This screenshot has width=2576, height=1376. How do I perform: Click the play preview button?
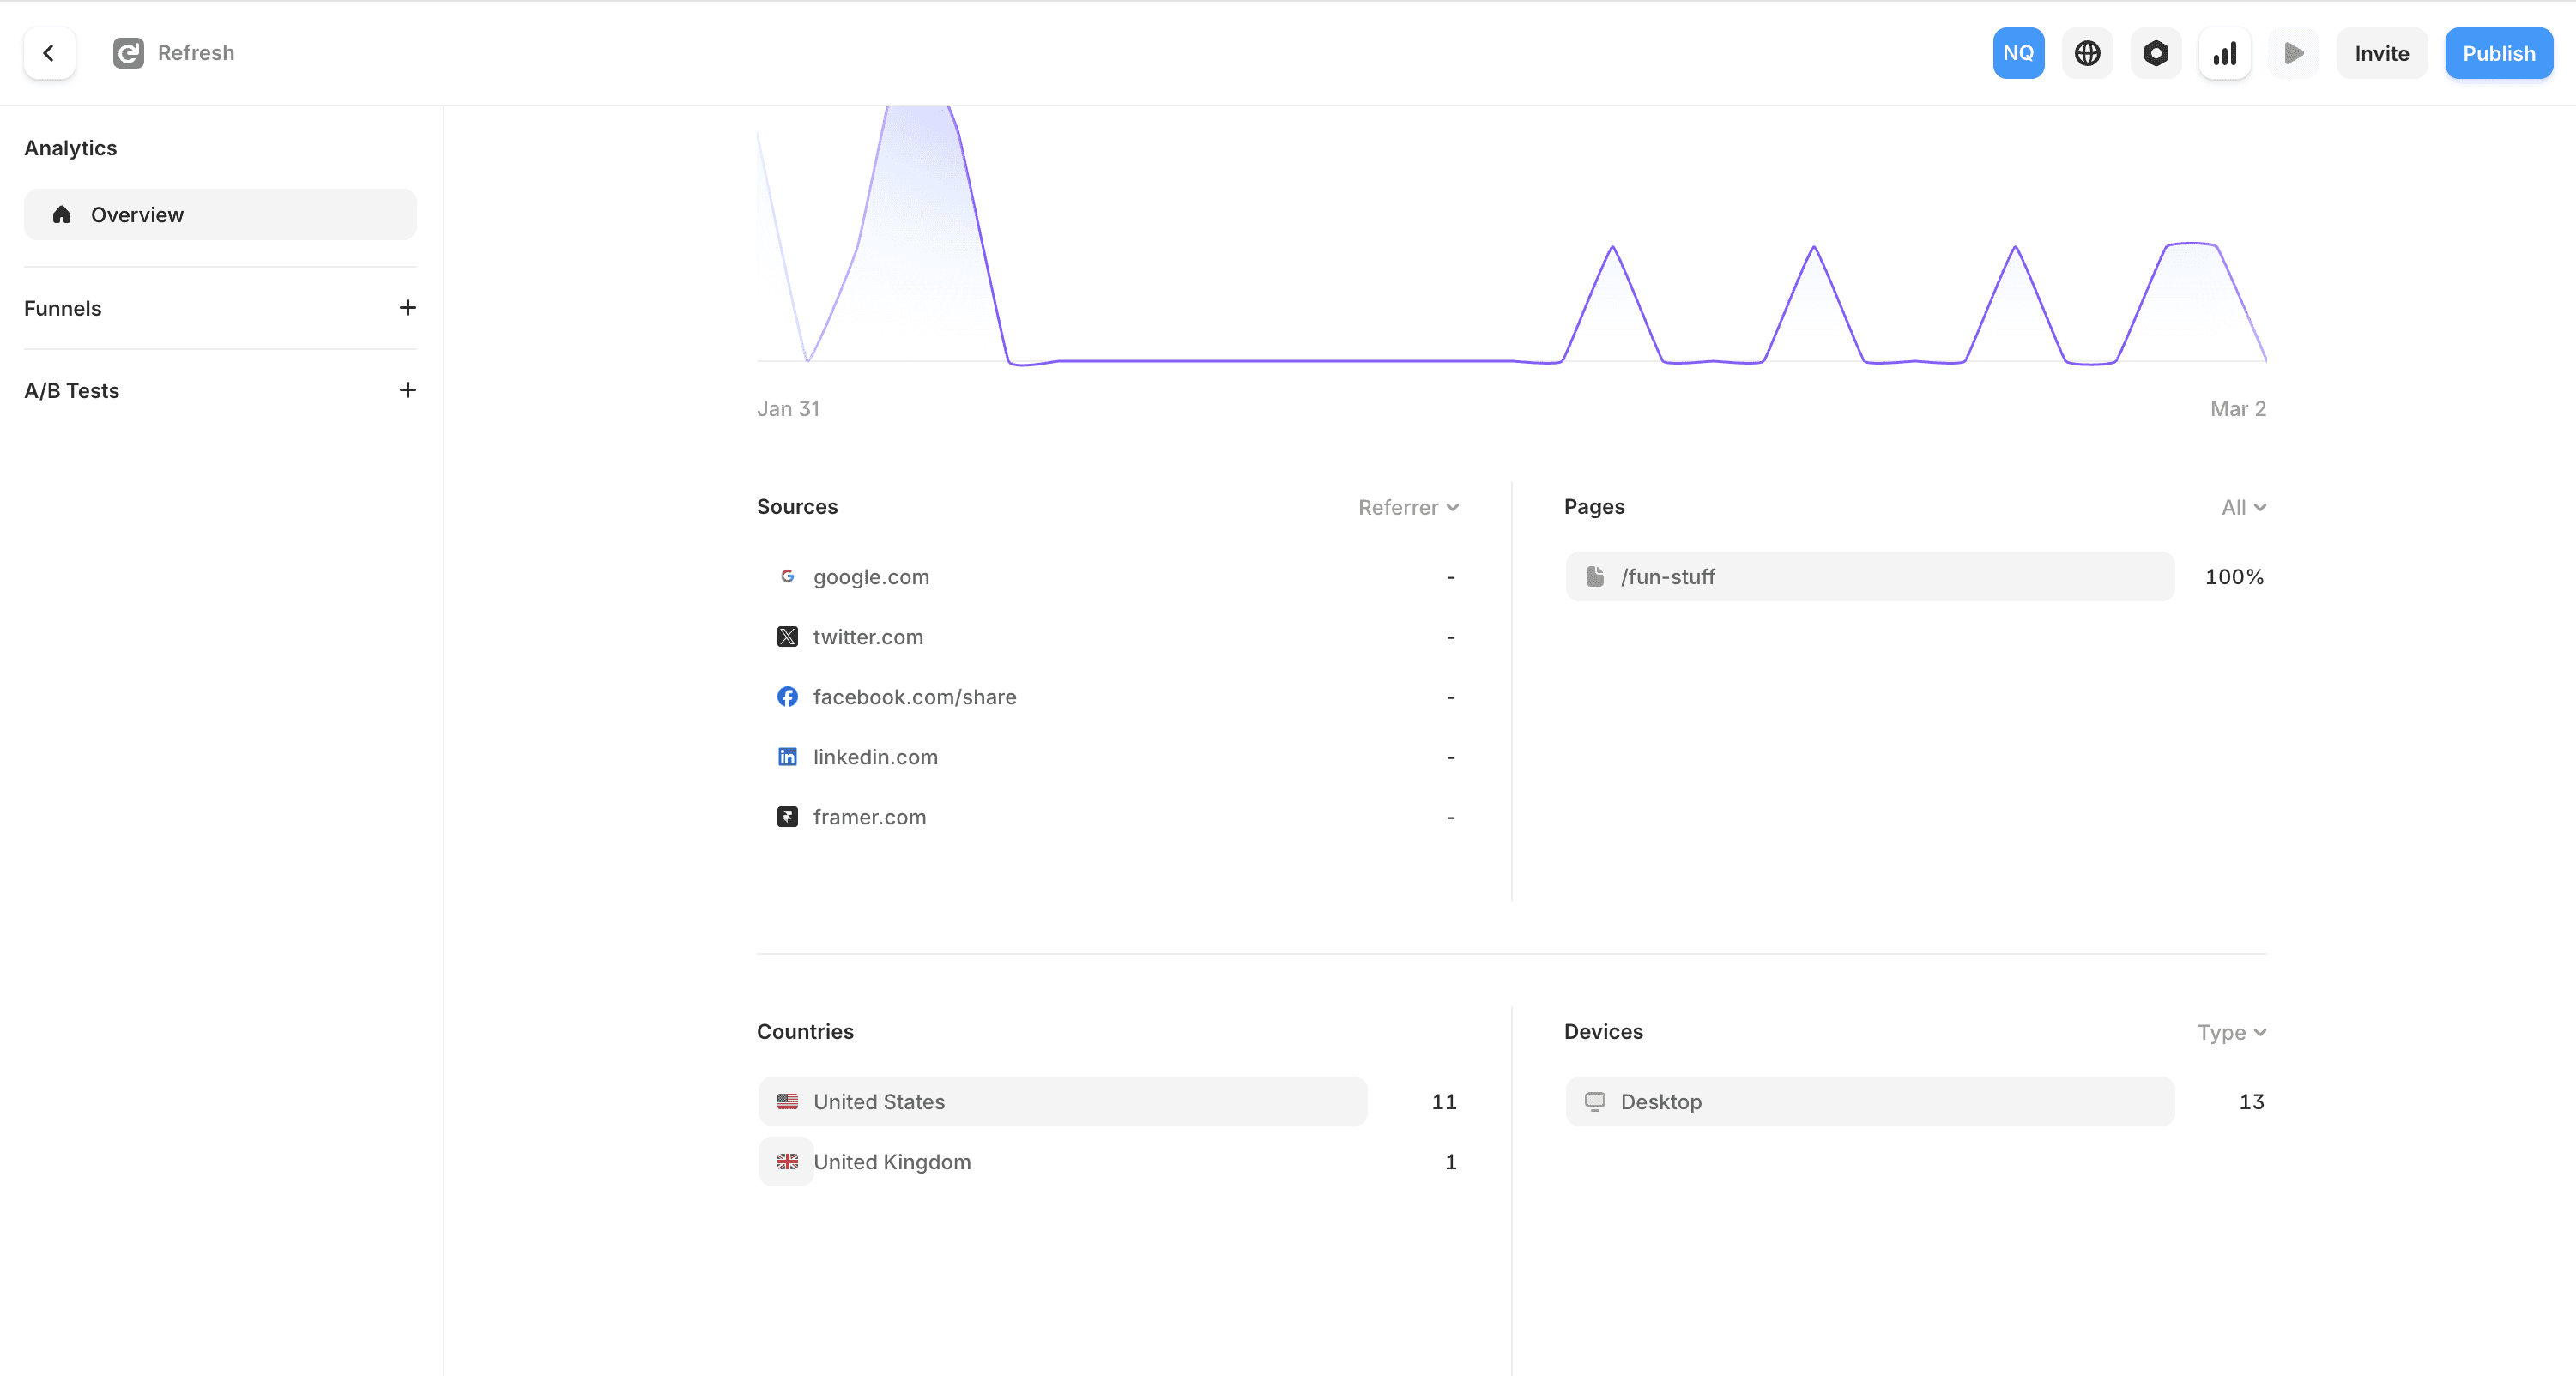tap(2293, 53)
